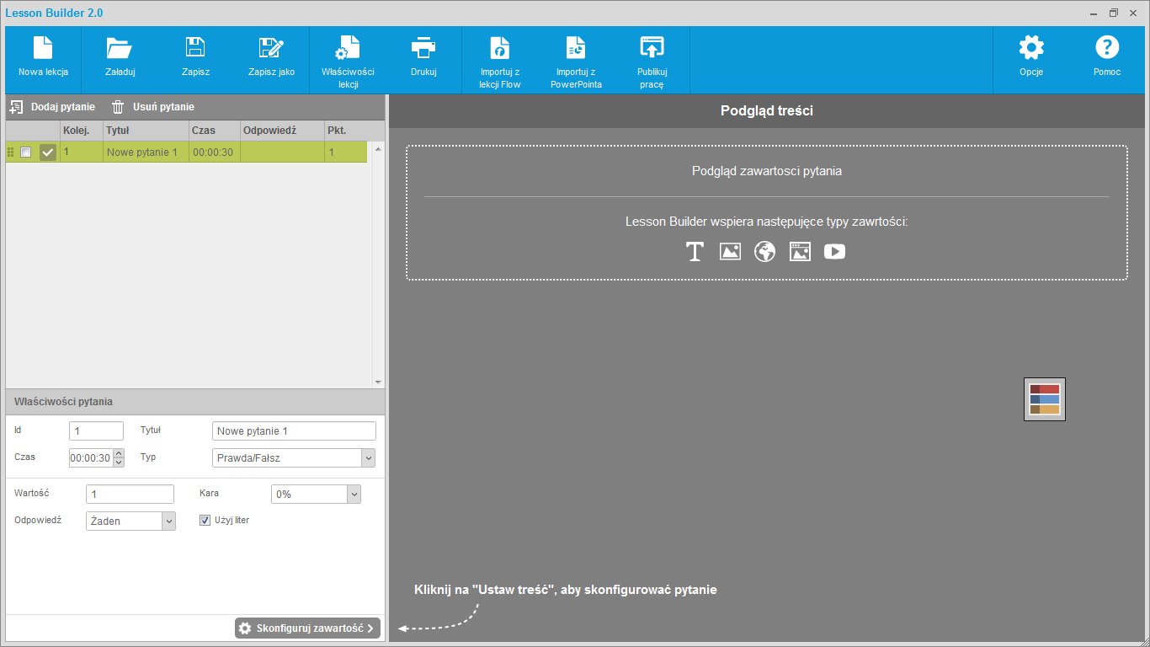Click Skonfiguruj zawartość button
Screen dimensions: 1150x647
307,628
